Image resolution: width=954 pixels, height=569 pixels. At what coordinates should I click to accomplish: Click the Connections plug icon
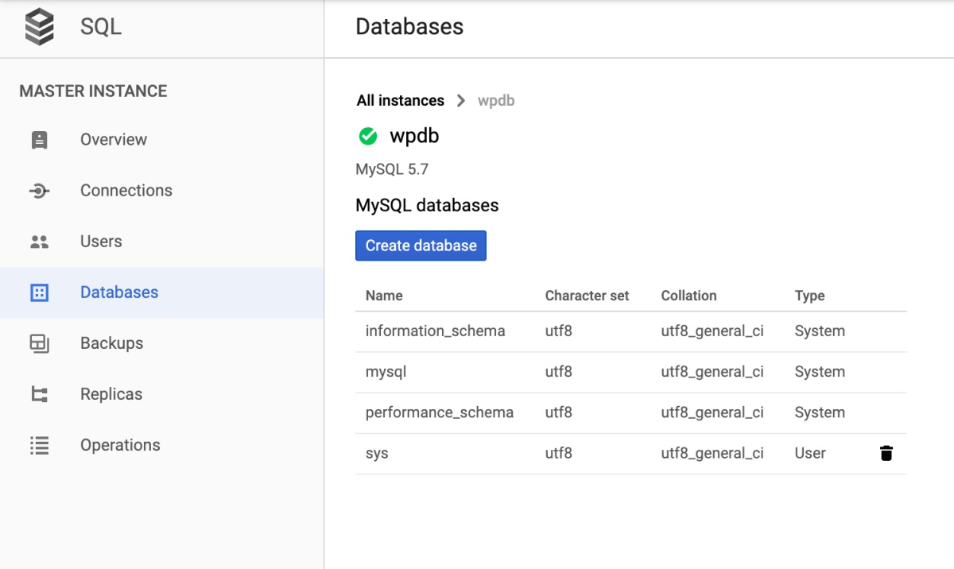pos(39,190)
